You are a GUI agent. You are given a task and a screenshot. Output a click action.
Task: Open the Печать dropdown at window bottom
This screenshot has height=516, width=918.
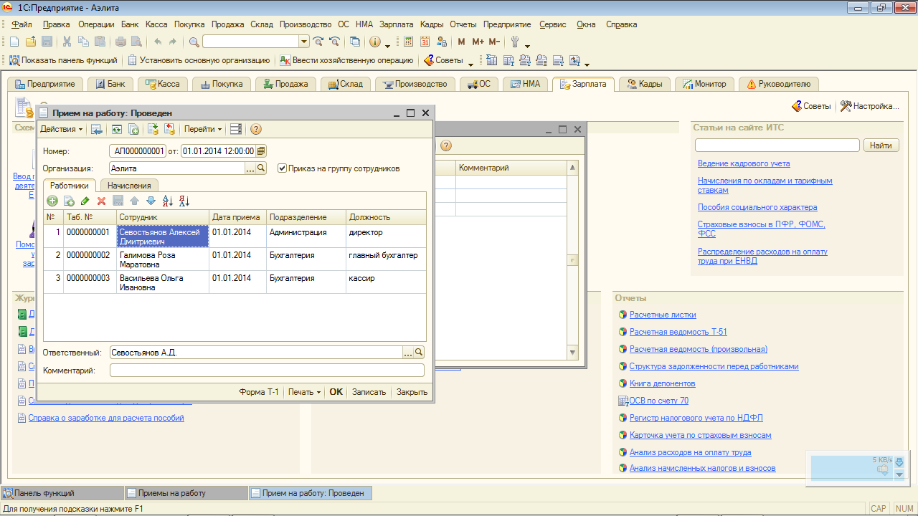(305, 392)
